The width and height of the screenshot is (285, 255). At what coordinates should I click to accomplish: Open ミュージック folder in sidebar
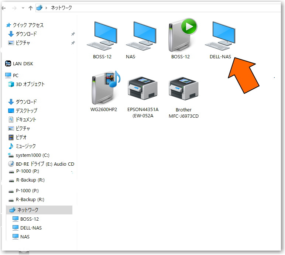22,146
